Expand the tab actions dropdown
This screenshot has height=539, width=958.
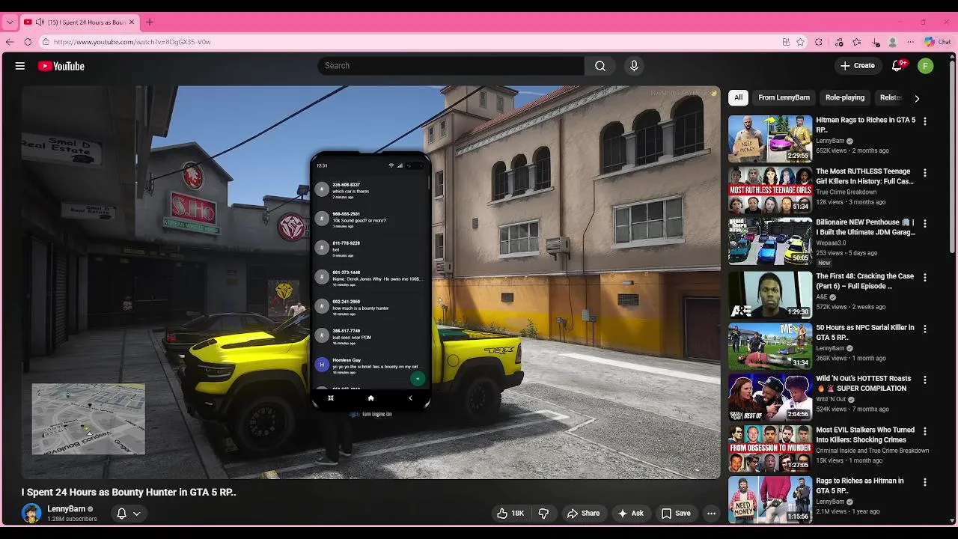coord(10,22)
